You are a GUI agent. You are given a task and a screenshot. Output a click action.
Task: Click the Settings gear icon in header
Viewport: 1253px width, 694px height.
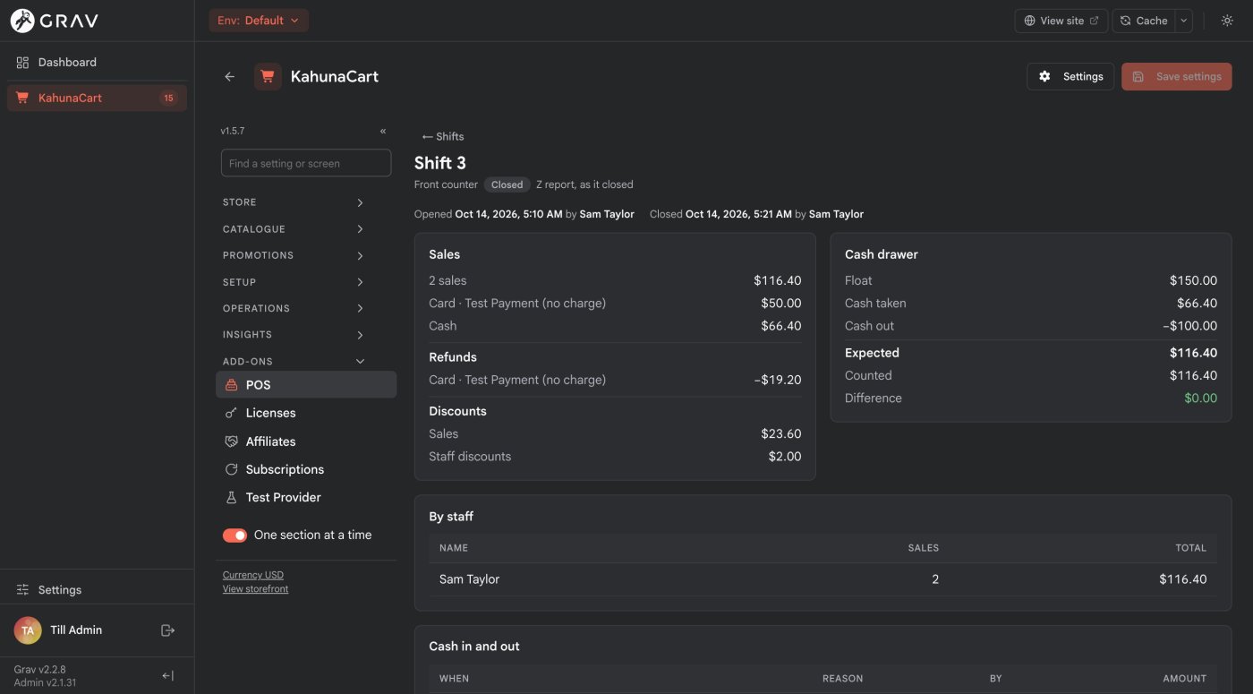[1044, 76]
